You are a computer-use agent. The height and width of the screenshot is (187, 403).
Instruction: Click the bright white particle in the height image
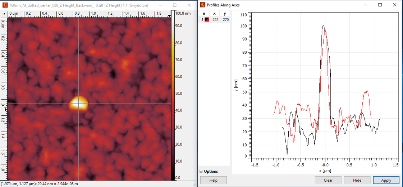coord(78,103)
